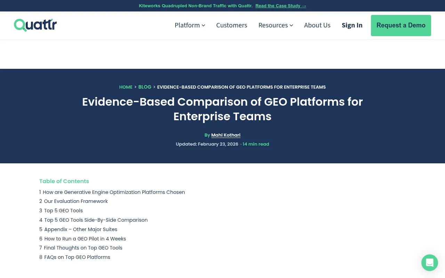Jump to Final Thoughts on Top GEO Tools
Viewport: 445px width, 278px height.
point(83,248)
